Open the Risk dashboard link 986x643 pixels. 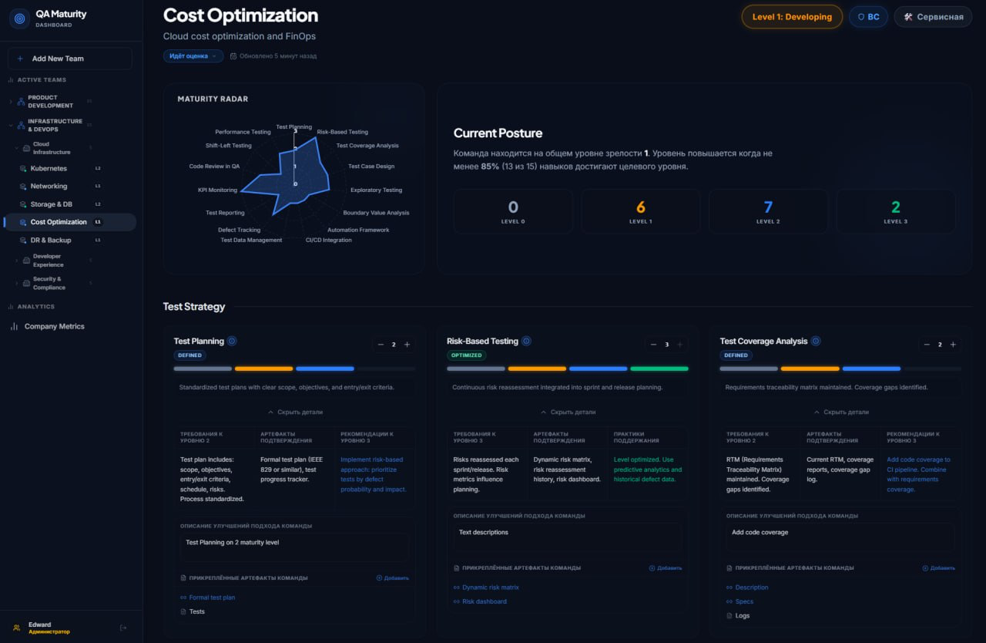pyautogui.click(x=485, y=601)
